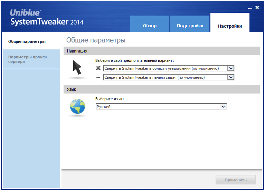Screen dimensions: 265x191
Task: Click the Uniblue SystemTweaker 2014 logo
Action: point(47,17)
